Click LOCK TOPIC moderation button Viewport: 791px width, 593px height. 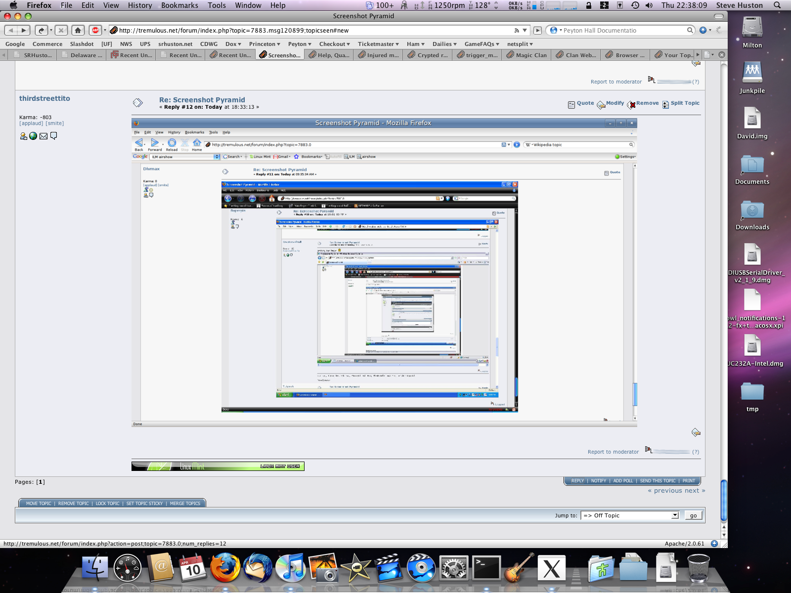tap(107, 504)
